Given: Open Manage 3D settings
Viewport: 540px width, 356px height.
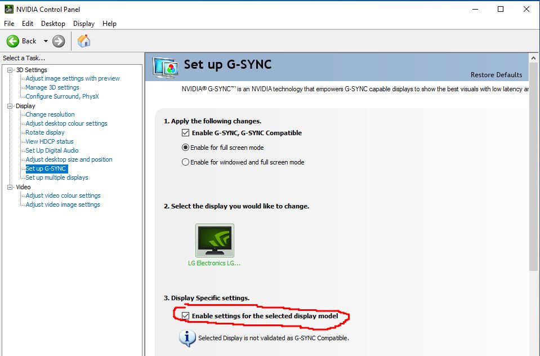Looking at the screenshot, I should 52,87.
